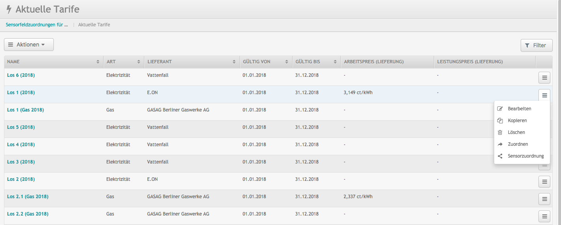Open the Los 5 (2018) tariff link
The width and height of the screenshot is (561, 225).
(x=21, y=127)
